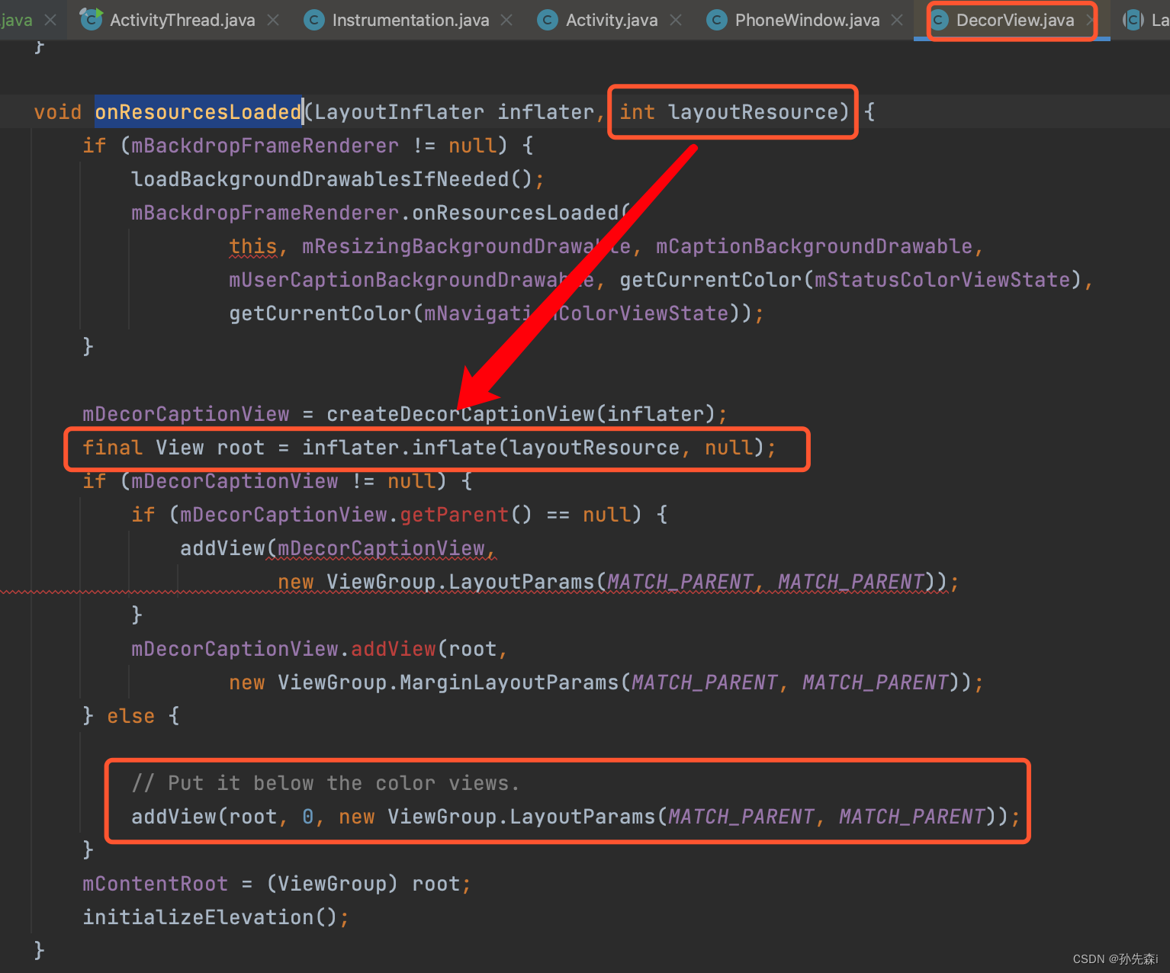The width and height of the screenshot is (1170, 973).
Task: Click the selected onResourcesLoaded method name
Action: click(198, 112)
